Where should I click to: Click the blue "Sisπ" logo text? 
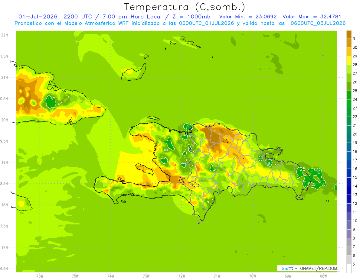click(287, 268)
